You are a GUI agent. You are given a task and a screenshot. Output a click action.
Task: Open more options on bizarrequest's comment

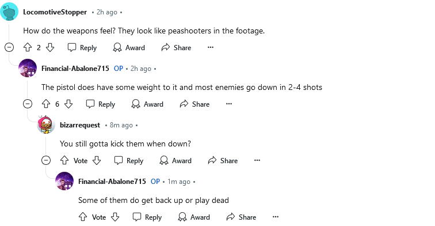coord(257,160)
